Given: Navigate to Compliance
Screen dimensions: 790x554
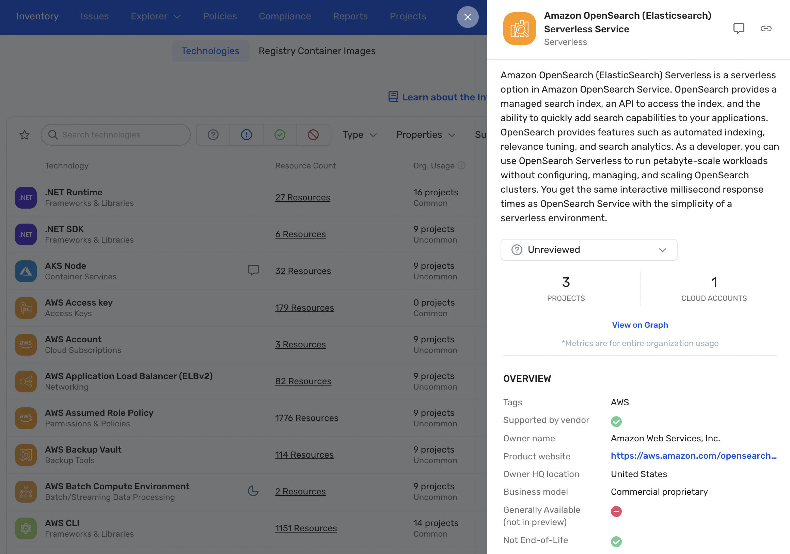Looking at the screenshot, I should (x=285, y=16).
